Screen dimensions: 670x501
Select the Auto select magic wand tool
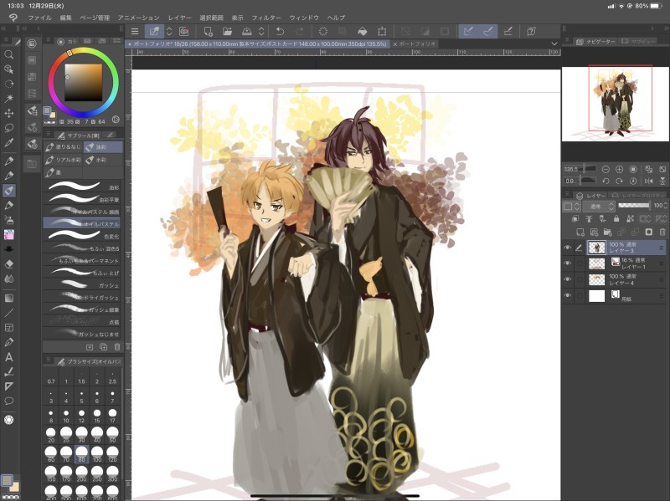(8, 98)
